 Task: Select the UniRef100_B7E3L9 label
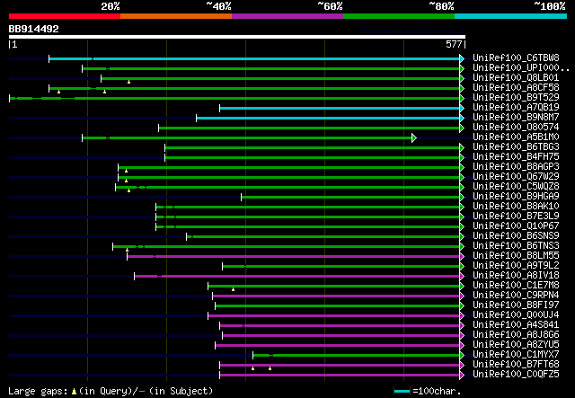516,216
